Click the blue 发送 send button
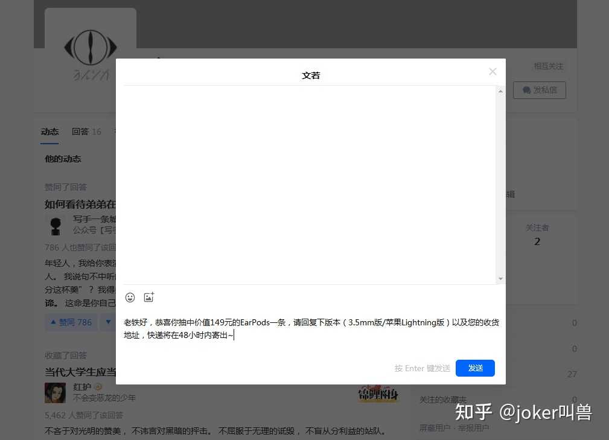609x440 pixels. tap(475, 368)
